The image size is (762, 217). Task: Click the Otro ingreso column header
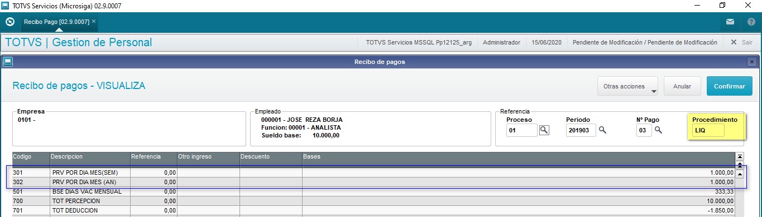click(208, 157)
